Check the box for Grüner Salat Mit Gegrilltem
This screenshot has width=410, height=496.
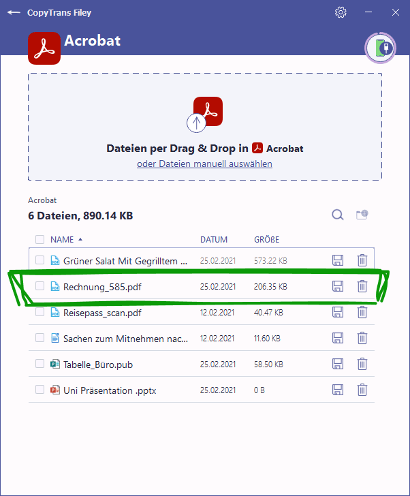pyautogui.click(x=40, y=260)
